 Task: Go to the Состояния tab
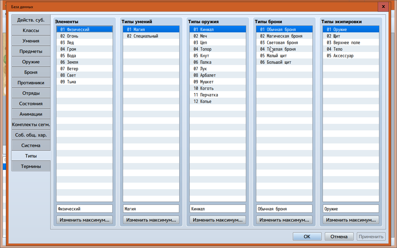31,104
